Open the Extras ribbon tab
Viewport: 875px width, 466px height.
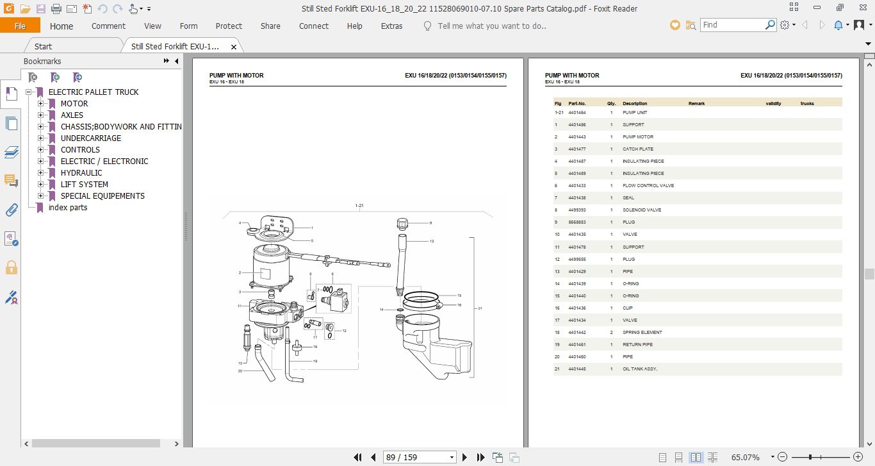pos(391,26)
